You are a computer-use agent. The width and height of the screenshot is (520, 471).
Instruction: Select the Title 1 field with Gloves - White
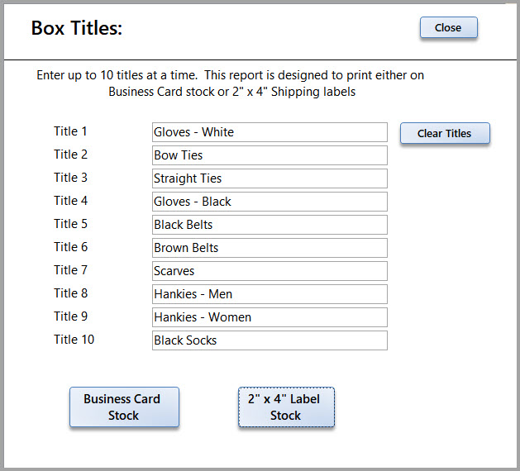[270, 132]
